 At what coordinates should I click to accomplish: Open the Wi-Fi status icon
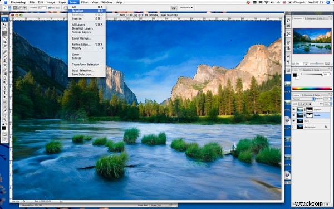click(x=267, y=2)
